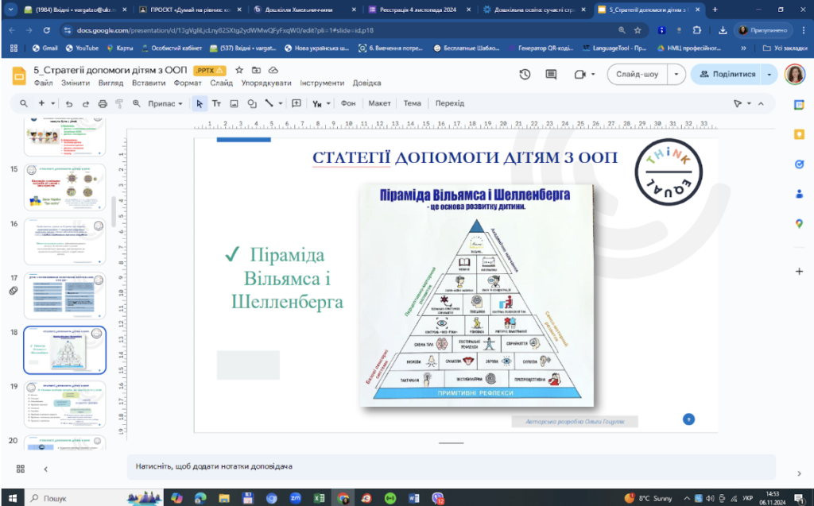Viewport: 814px width, 506px height.
Task: Open Chrome from the Windows taskbar
Action: (x=343, y=498)
